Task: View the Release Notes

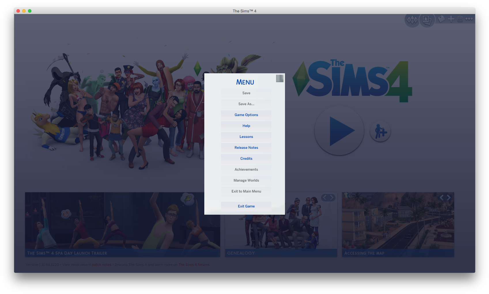Action: coord(246,147)
